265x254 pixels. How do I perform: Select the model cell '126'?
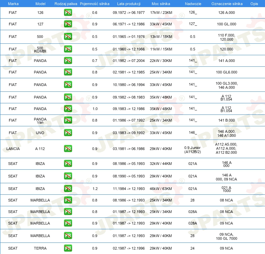click(x=40, y=13)
